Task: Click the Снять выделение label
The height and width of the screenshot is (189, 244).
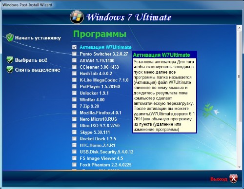Action: click(38, 70)
